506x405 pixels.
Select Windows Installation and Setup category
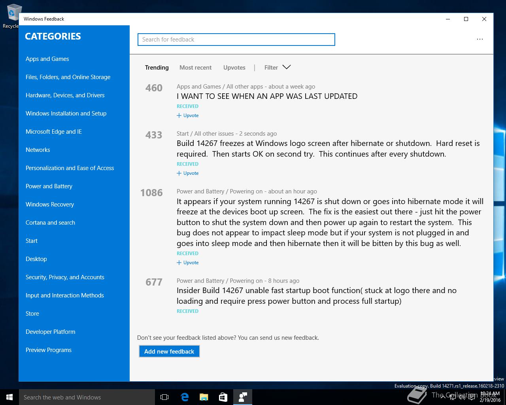66,114
